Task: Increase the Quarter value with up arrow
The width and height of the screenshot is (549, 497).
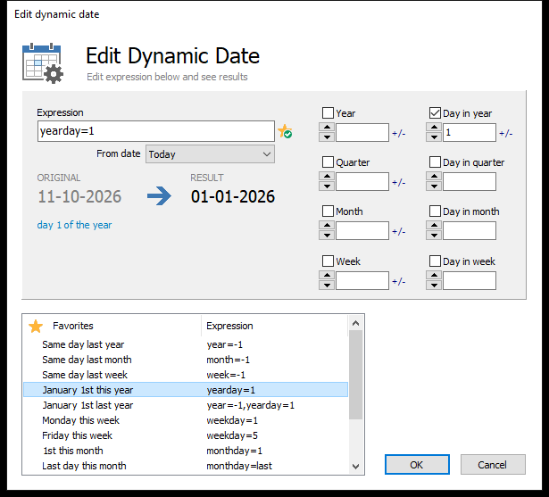Action: (327, 177)
